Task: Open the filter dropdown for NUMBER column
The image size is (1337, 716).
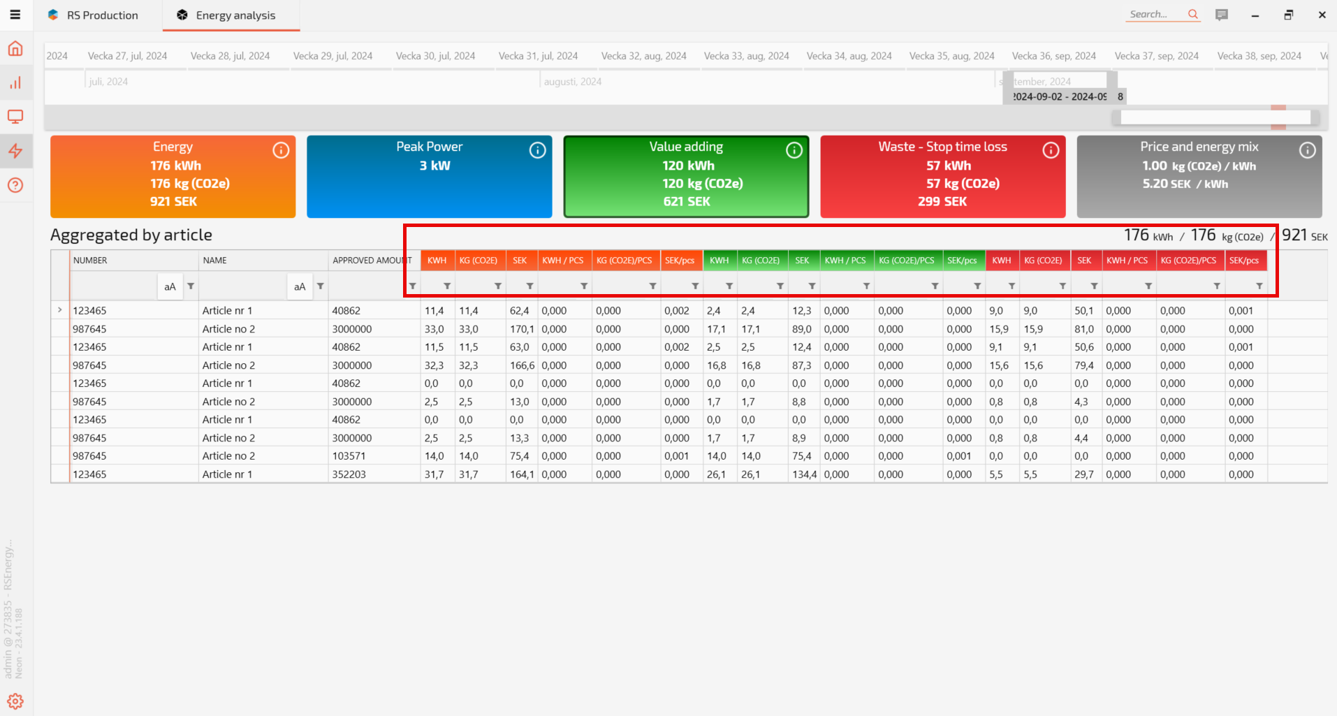Action: [x=191, y=286]
